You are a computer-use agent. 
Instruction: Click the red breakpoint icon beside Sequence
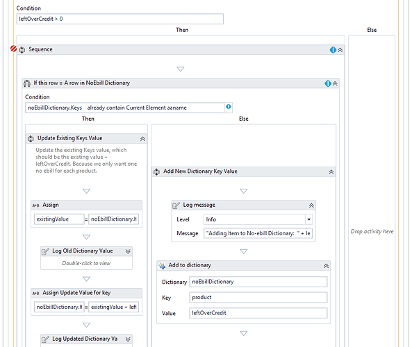(13, 49)
